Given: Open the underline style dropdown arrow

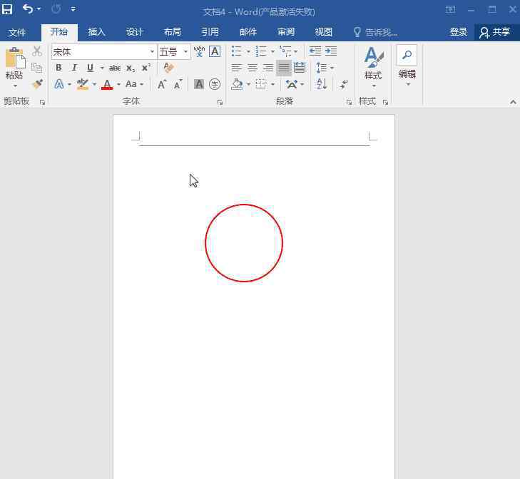Looking at the screenshot, I should [102, 68].
